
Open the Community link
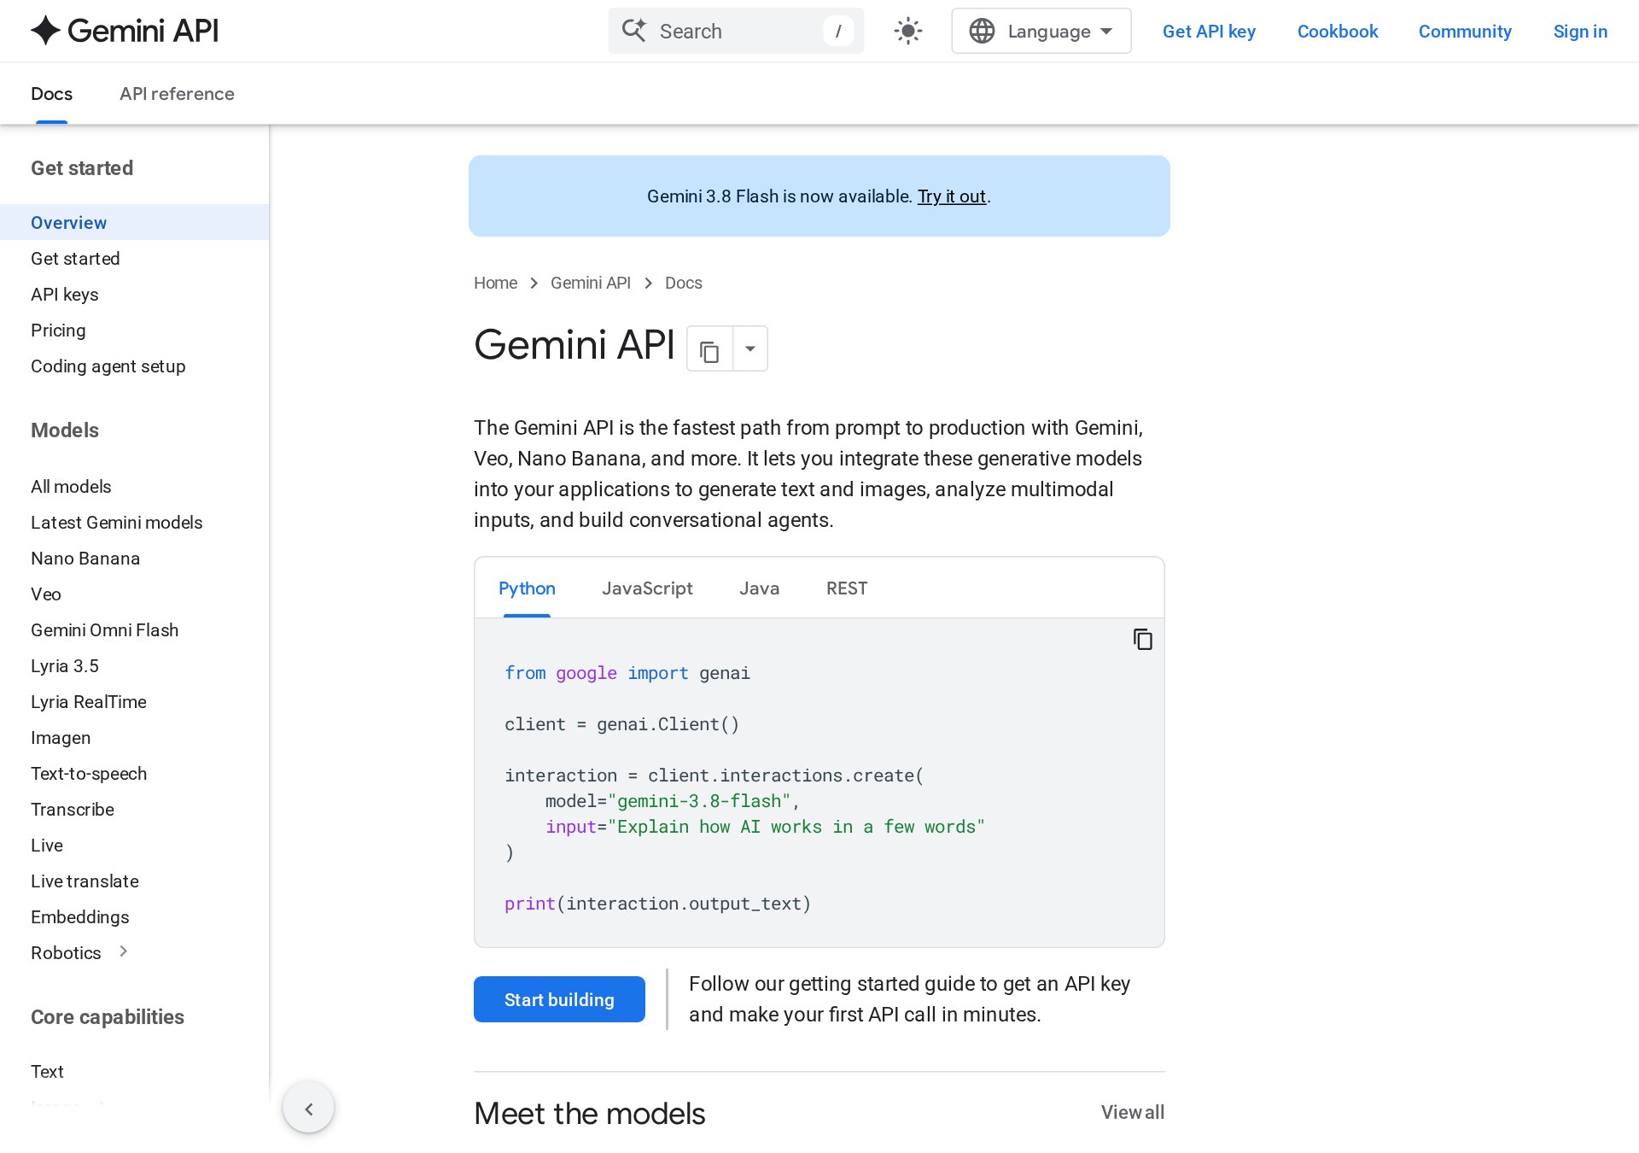coord(1465,32)
